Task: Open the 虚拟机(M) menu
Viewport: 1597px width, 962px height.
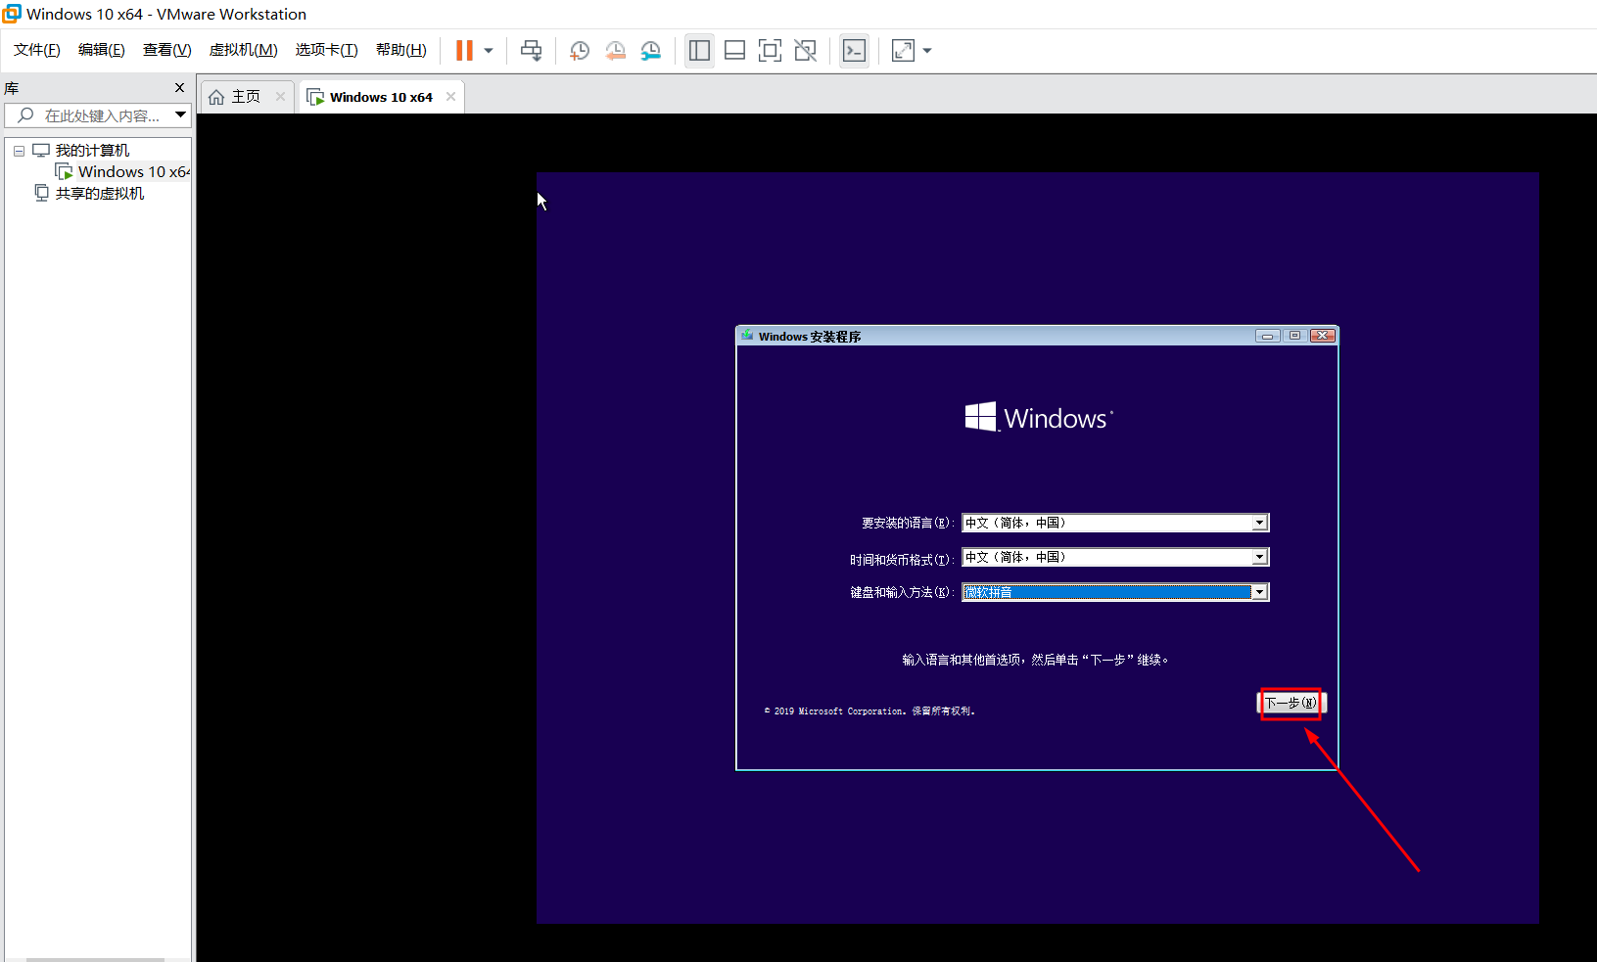Action: tap(244, 50)
